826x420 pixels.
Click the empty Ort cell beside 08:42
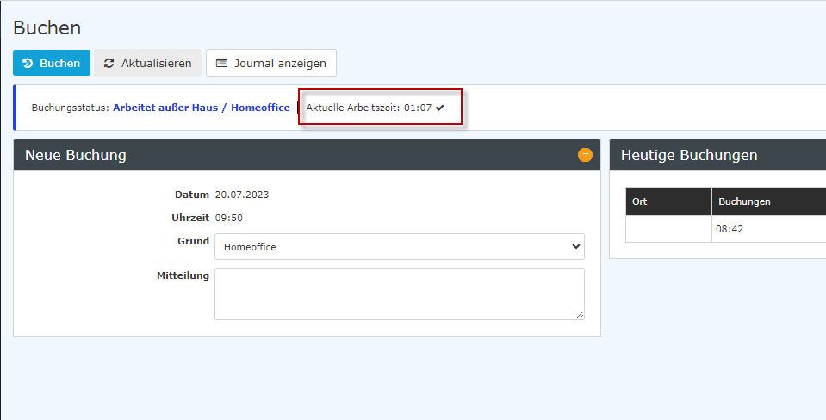coord(668,229)
